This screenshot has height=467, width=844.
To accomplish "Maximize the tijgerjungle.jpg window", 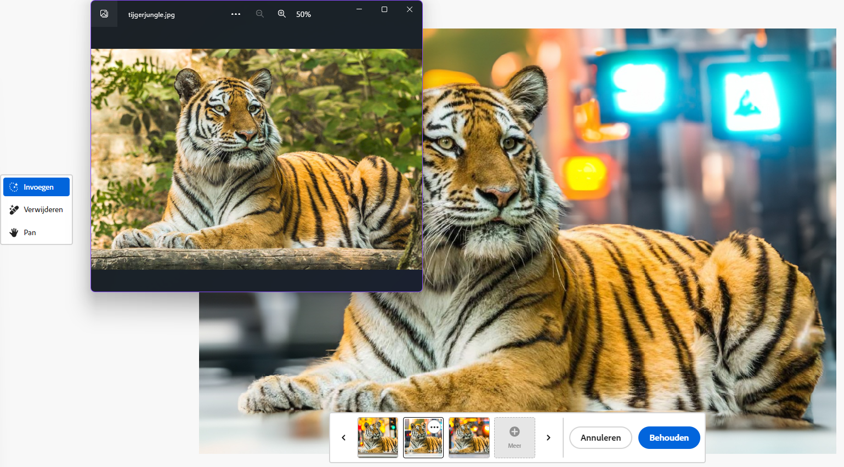I will click(384, 9).
